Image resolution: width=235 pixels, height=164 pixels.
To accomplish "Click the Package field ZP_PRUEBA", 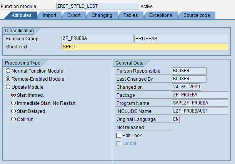I will point(200,95).
